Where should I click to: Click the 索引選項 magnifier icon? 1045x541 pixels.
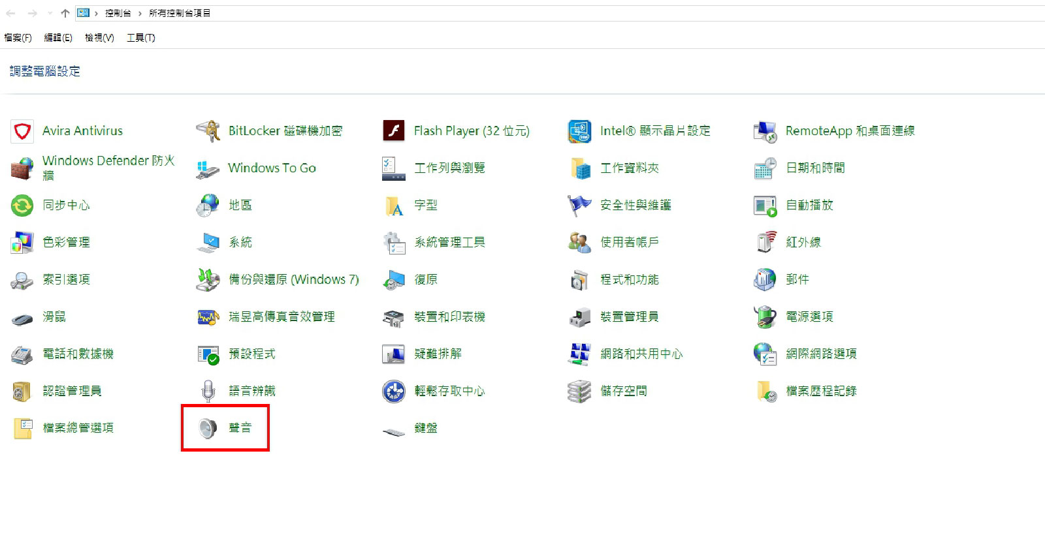pyautogui.click(x=22, y=280)
